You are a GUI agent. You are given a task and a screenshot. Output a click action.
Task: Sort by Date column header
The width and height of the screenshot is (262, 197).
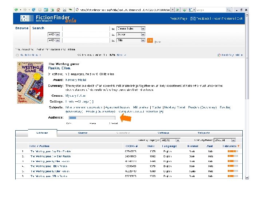[x=151, y=146]
